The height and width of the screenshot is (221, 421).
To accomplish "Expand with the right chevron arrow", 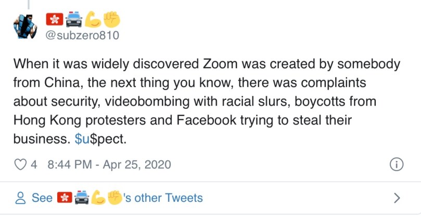I will click(x=397, y=198).
